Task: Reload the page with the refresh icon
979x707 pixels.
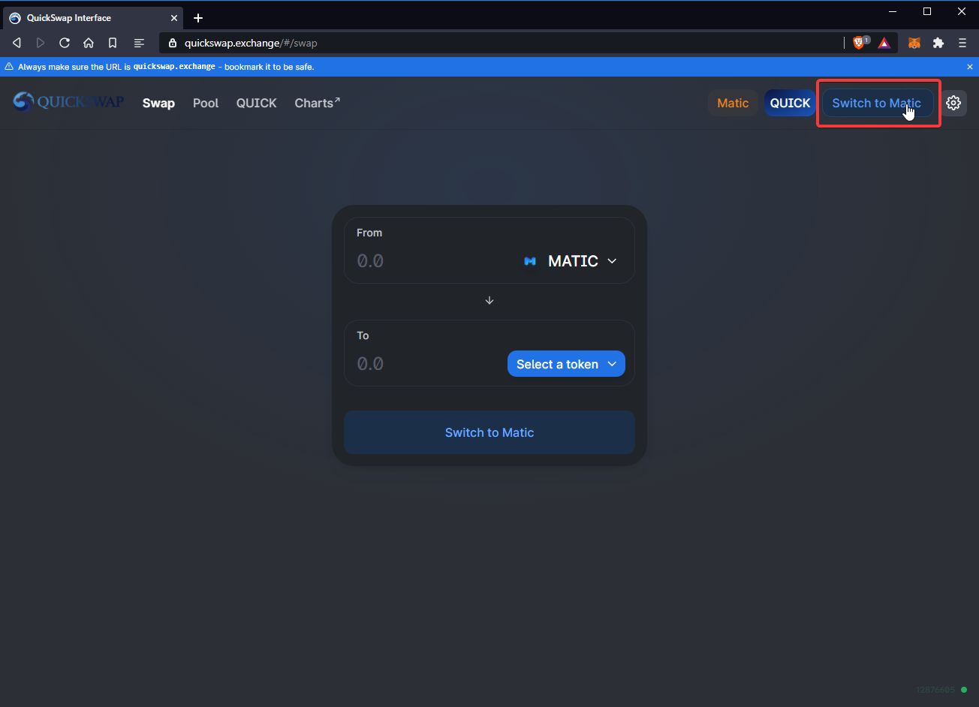Action: 65,43
